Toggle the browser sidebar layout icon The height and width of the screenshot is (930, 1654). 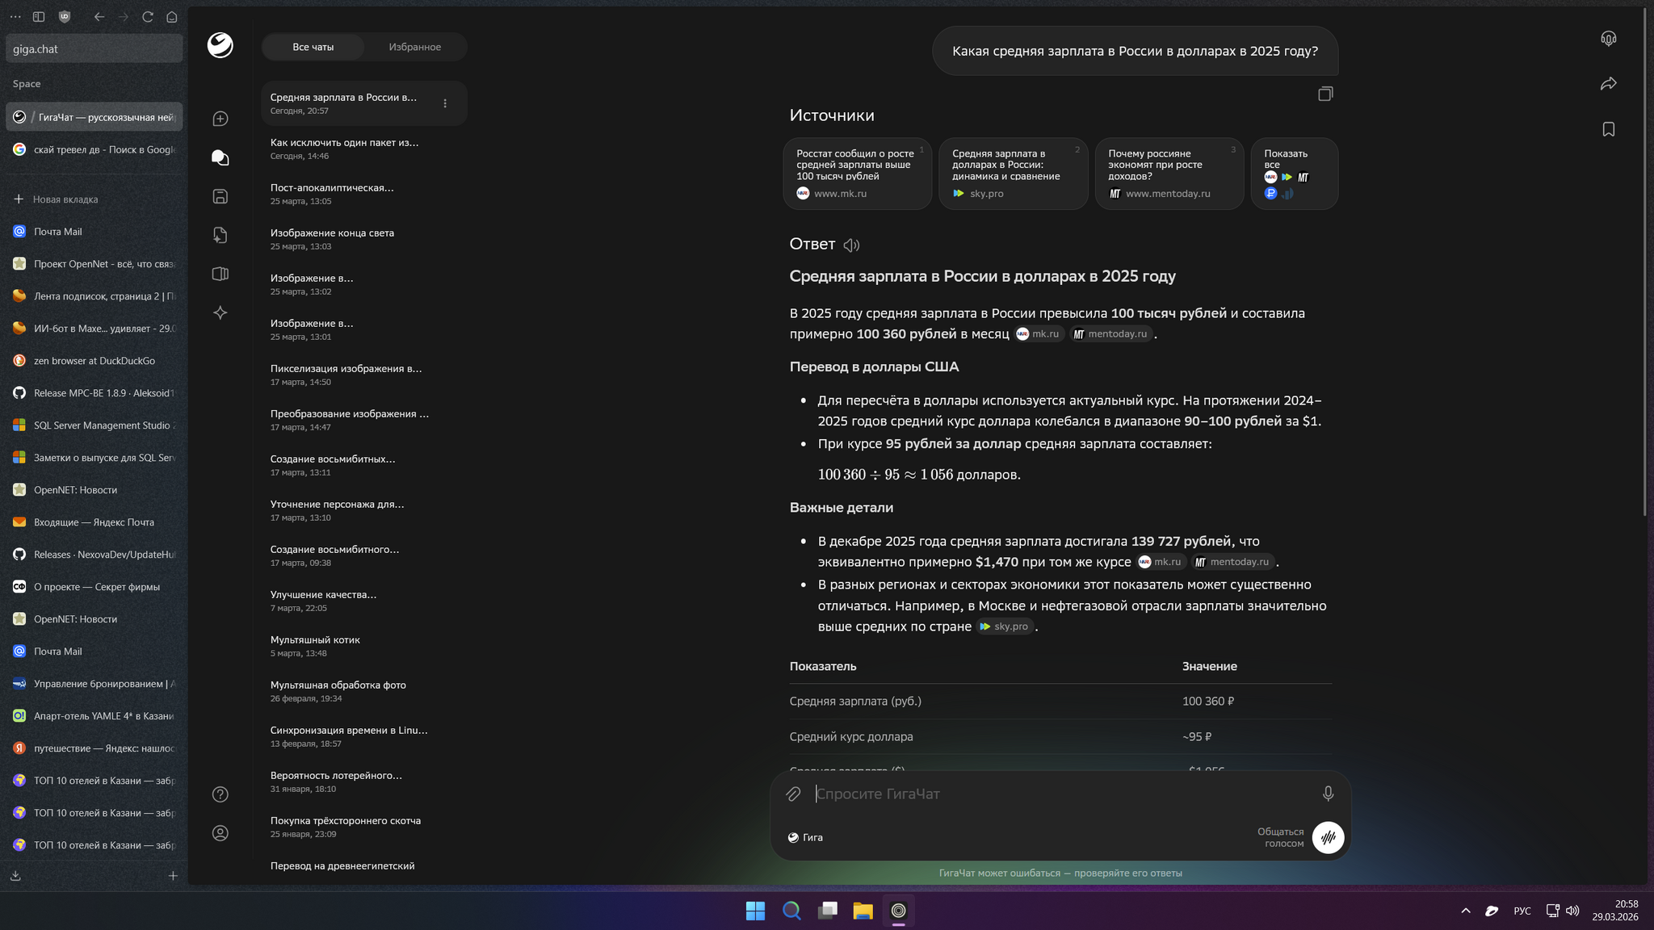39,17
